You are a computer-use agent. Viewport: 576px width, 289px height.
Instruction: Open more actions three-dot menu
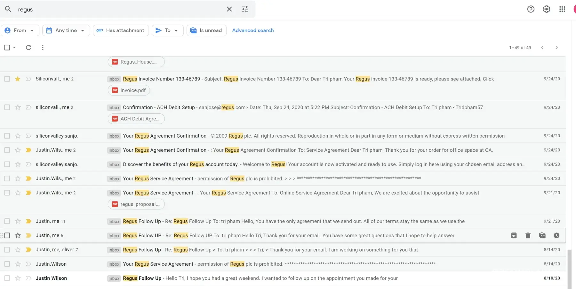pyautogui.click(x=43, y=48)
